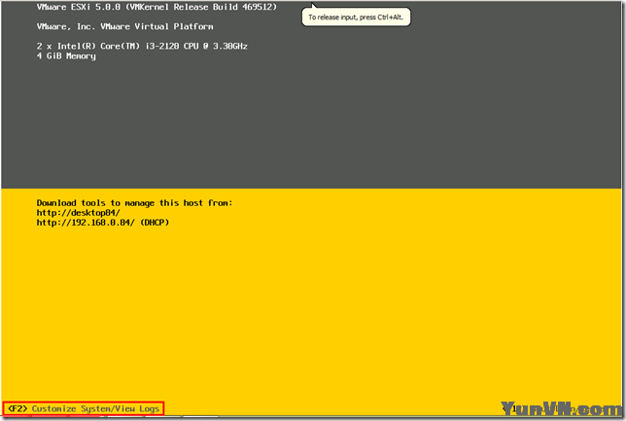Click the '4 GiB Memory' text
Viewport: 626px width, 421px height.
tap(66, 56)
